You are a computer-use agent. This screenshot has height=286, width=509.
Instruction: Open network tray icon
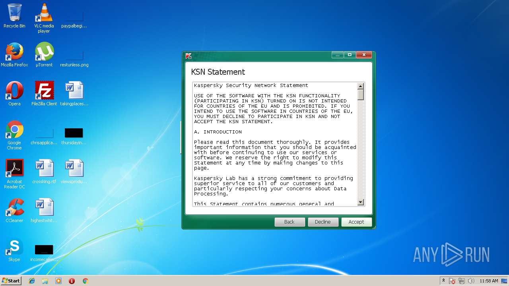[x=462, y=281]
